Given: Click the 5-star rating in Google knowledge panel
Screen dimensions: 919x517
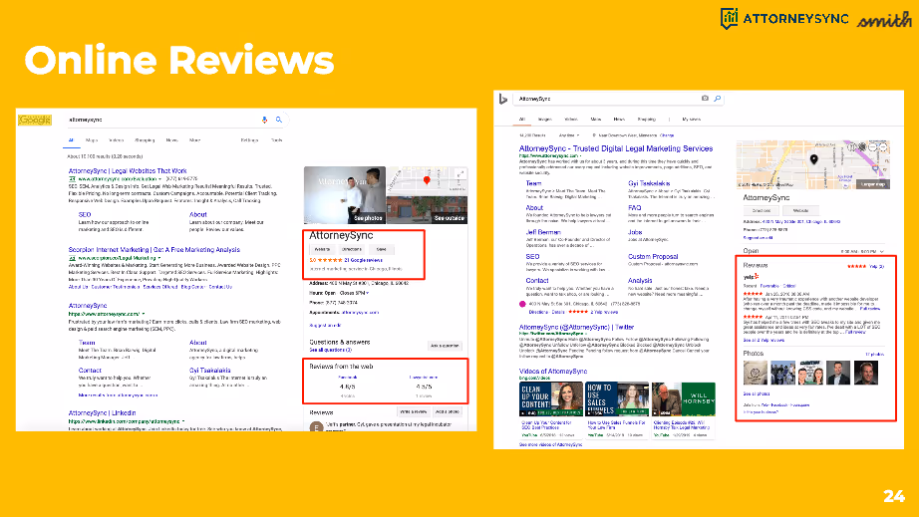Looking at the screenshot, I should 330,260.
